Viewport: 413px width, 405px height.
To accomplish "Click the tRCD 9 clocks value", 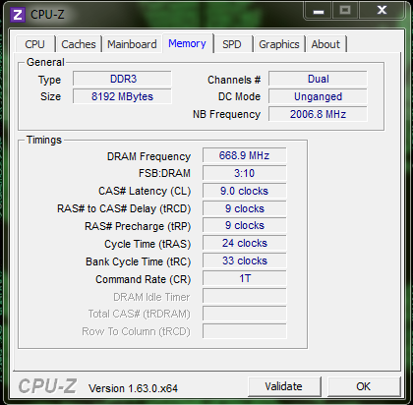I will 245,208.
